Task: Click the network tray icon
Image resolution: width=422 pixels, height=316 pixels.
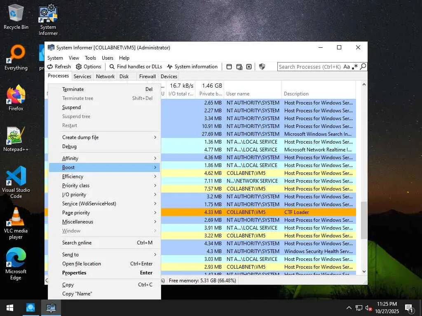Action: 359,308
